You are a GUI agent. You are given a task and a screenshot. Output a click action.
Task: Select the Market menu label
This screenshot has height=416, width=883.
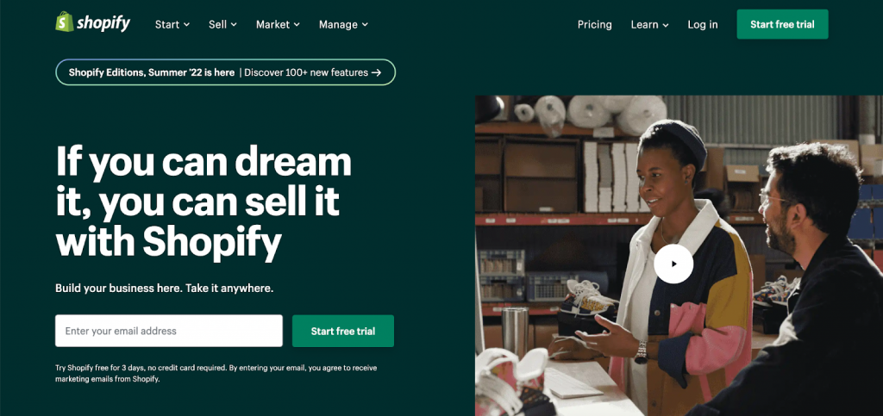[273, 25]
